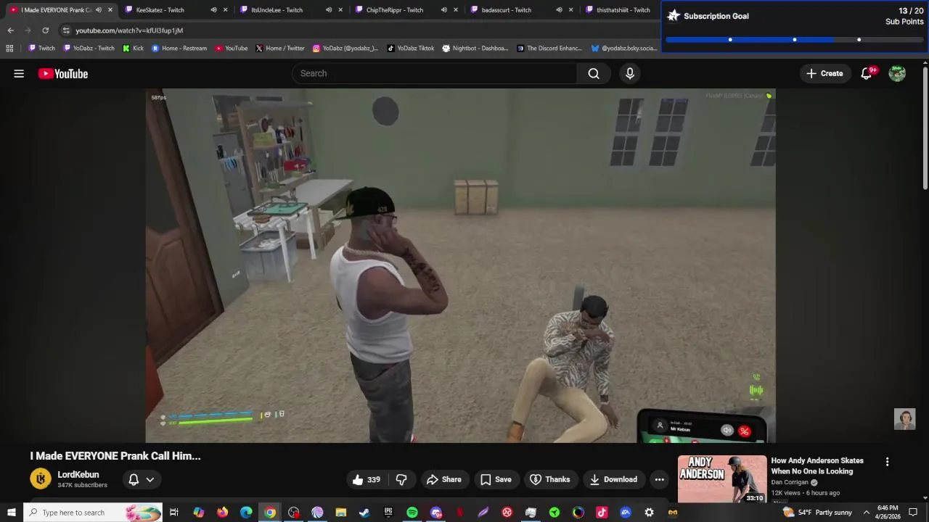
Task: Click the Thanks button
Action: click(549, 479)
